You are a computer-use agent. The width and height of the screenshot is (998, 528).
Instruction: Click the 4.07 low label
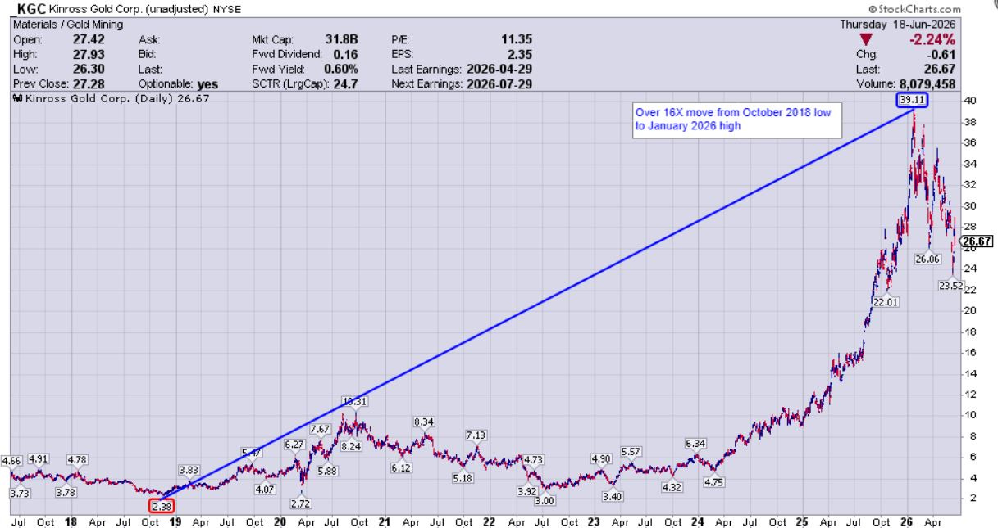[x=264, y=490]
